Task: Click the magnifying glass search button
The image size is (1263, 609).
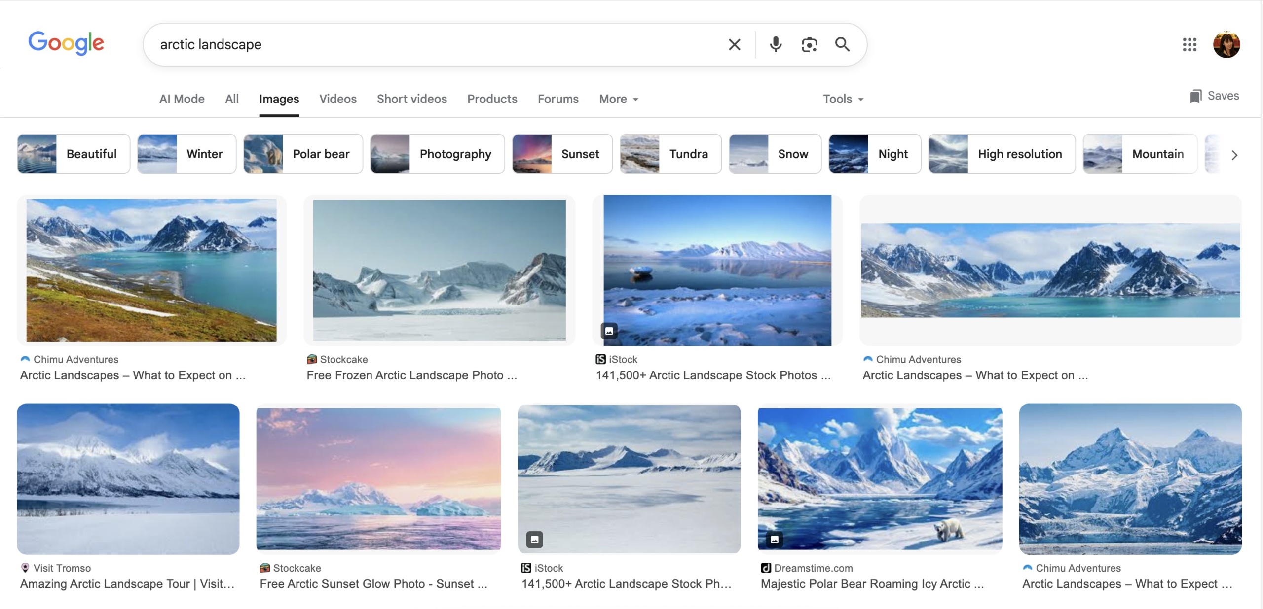Action: point(842,45)
